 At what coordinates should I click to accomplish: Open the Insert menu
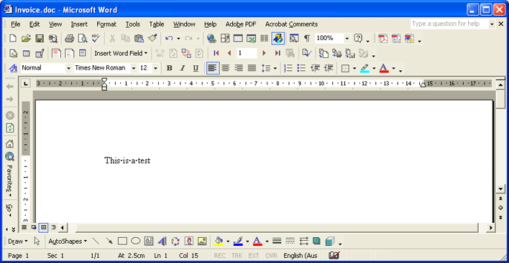click(79, 24)
